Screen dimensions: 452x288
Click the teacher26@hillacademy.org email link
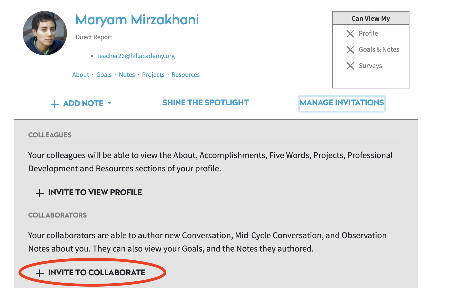(136, 56)
